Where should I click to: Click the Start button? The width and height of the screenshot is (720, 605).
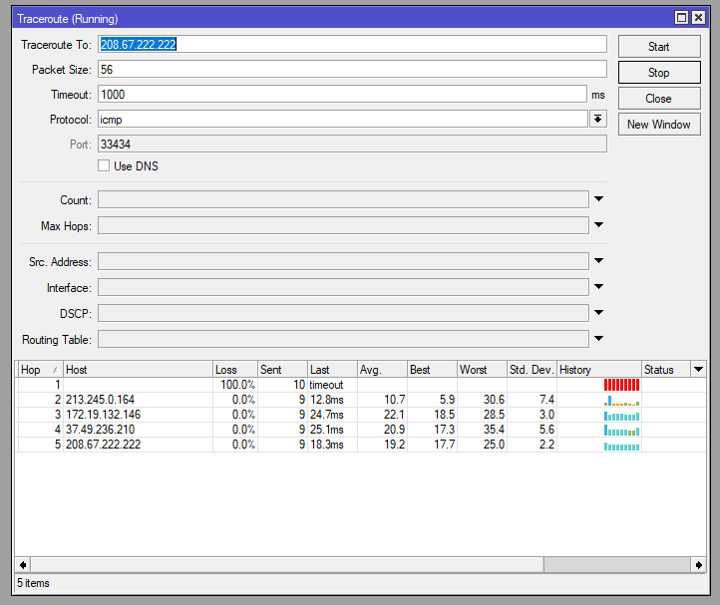[x=659, y=47]
